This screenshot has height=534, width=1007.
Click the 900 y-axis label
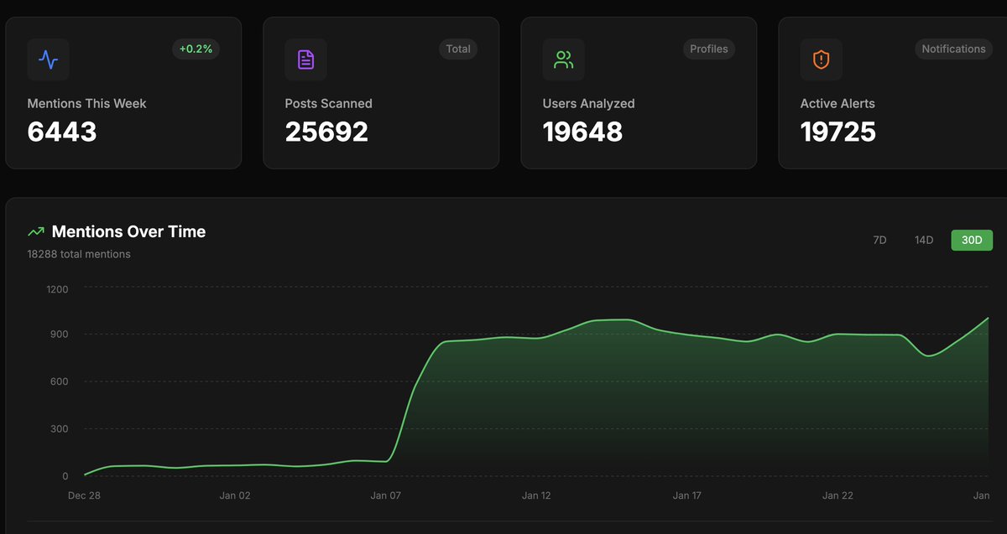pyautogui.click(x=60, y=334)
